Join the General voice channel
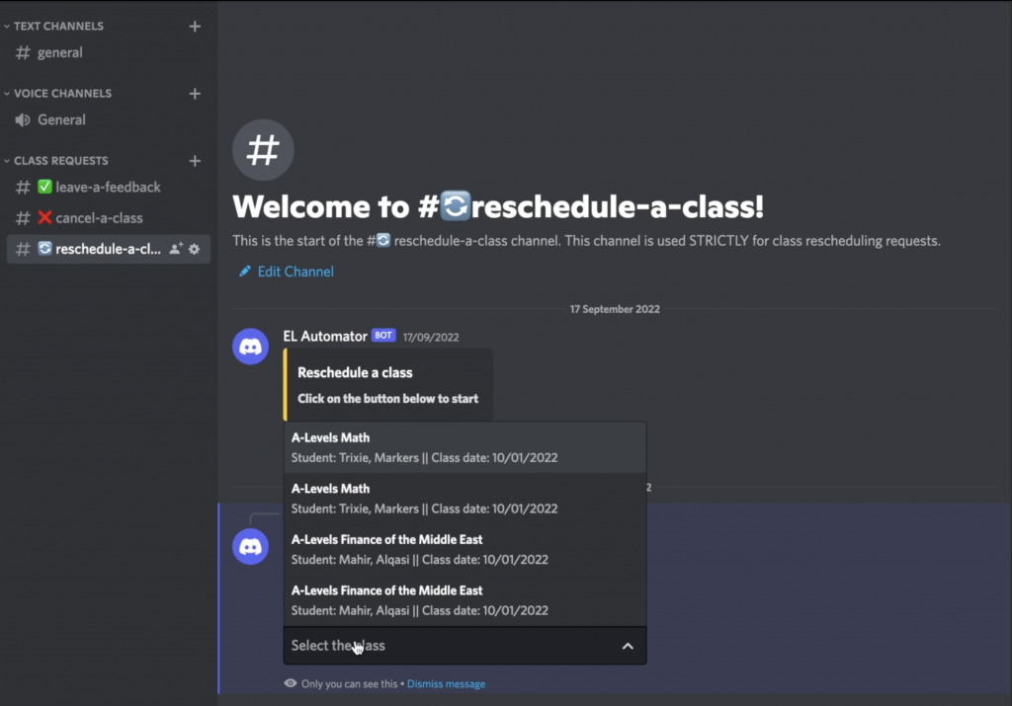The width and height of the screenshot is (1012, 706). [x=61, y=119]
